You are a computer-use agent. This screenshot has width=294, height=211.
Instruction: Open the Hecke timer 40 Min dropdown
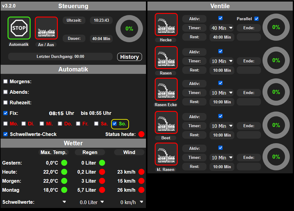222,28
